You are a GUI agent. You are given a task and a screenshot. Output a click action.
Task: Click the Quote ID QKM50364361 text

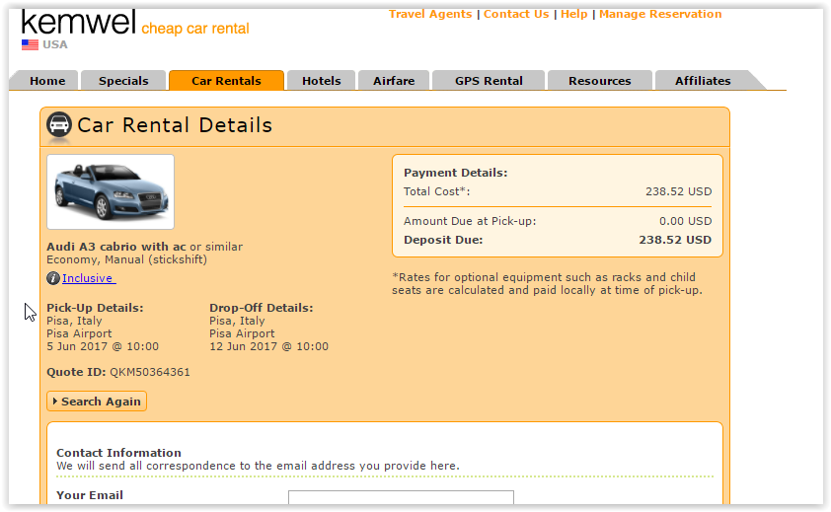click(x=118, y=372)
